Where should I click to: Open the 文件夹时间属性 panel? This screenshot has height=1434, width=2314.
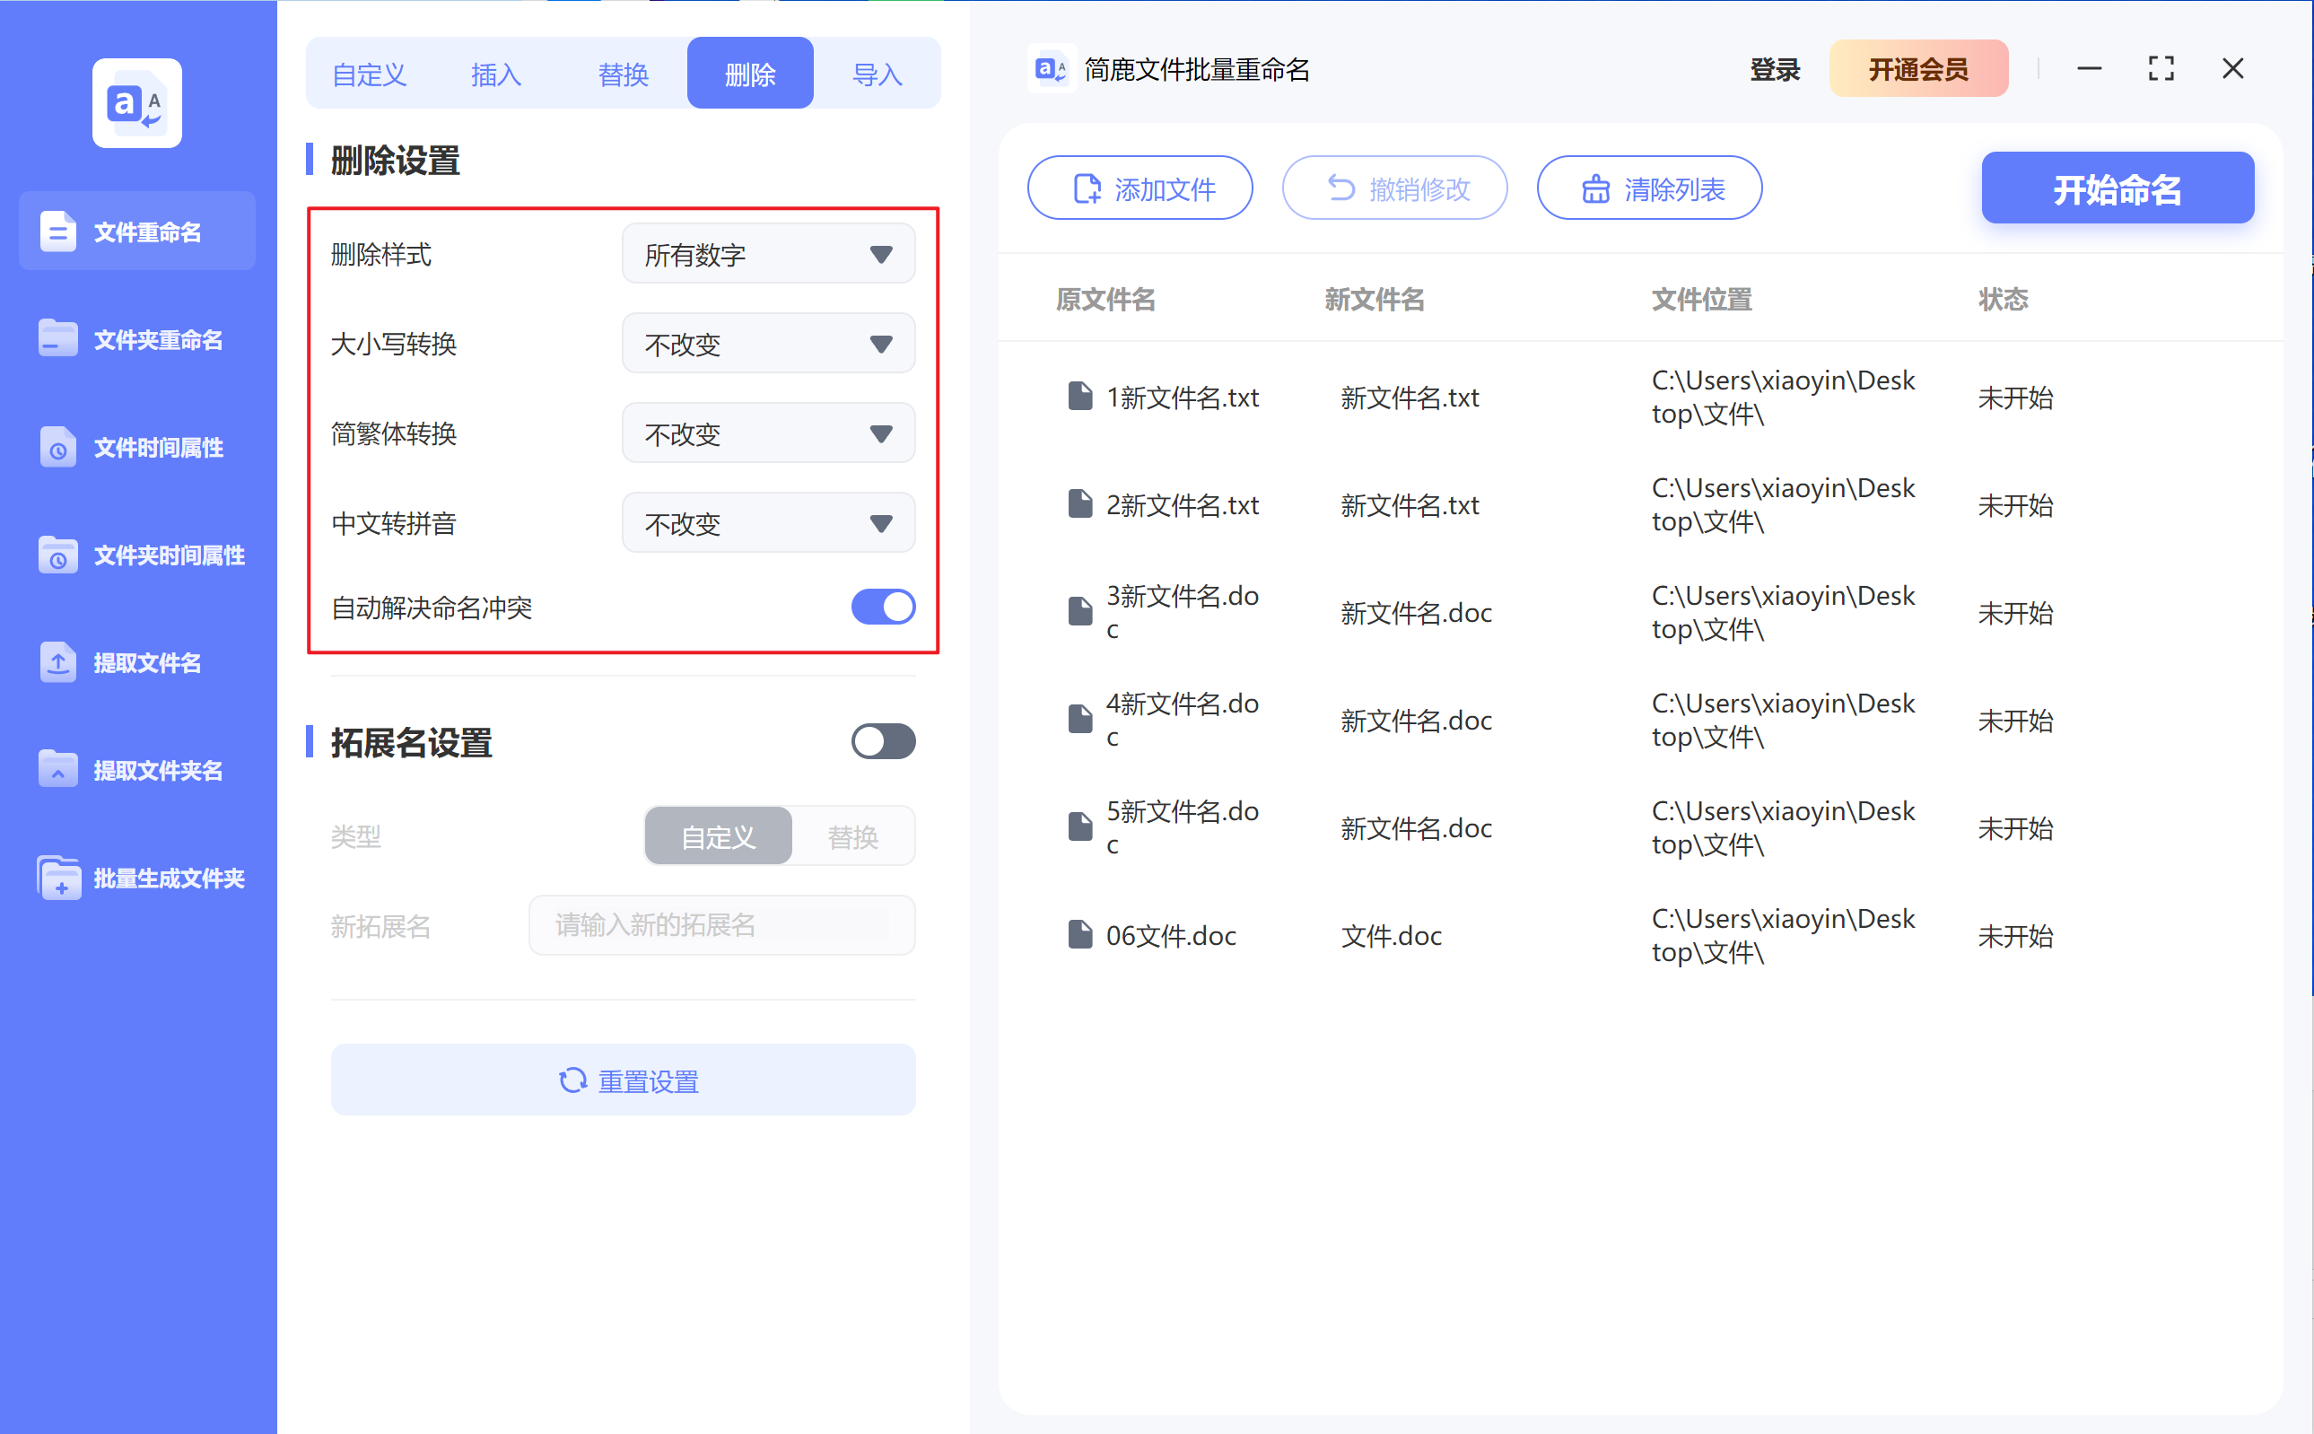(136, 555)
